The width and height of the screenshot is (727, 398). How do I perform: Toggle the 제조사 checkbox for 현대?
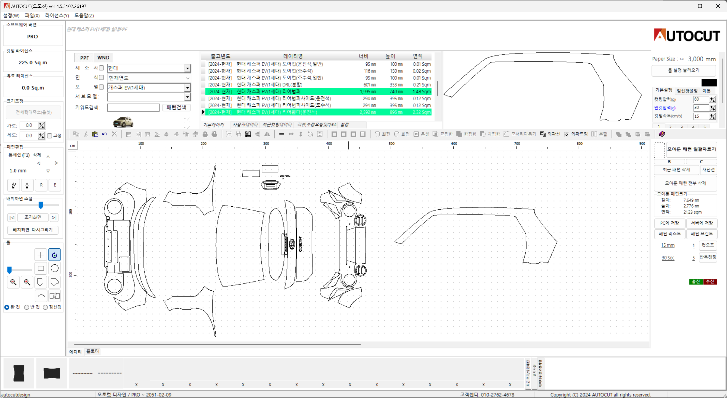click(x=101, y=68)
